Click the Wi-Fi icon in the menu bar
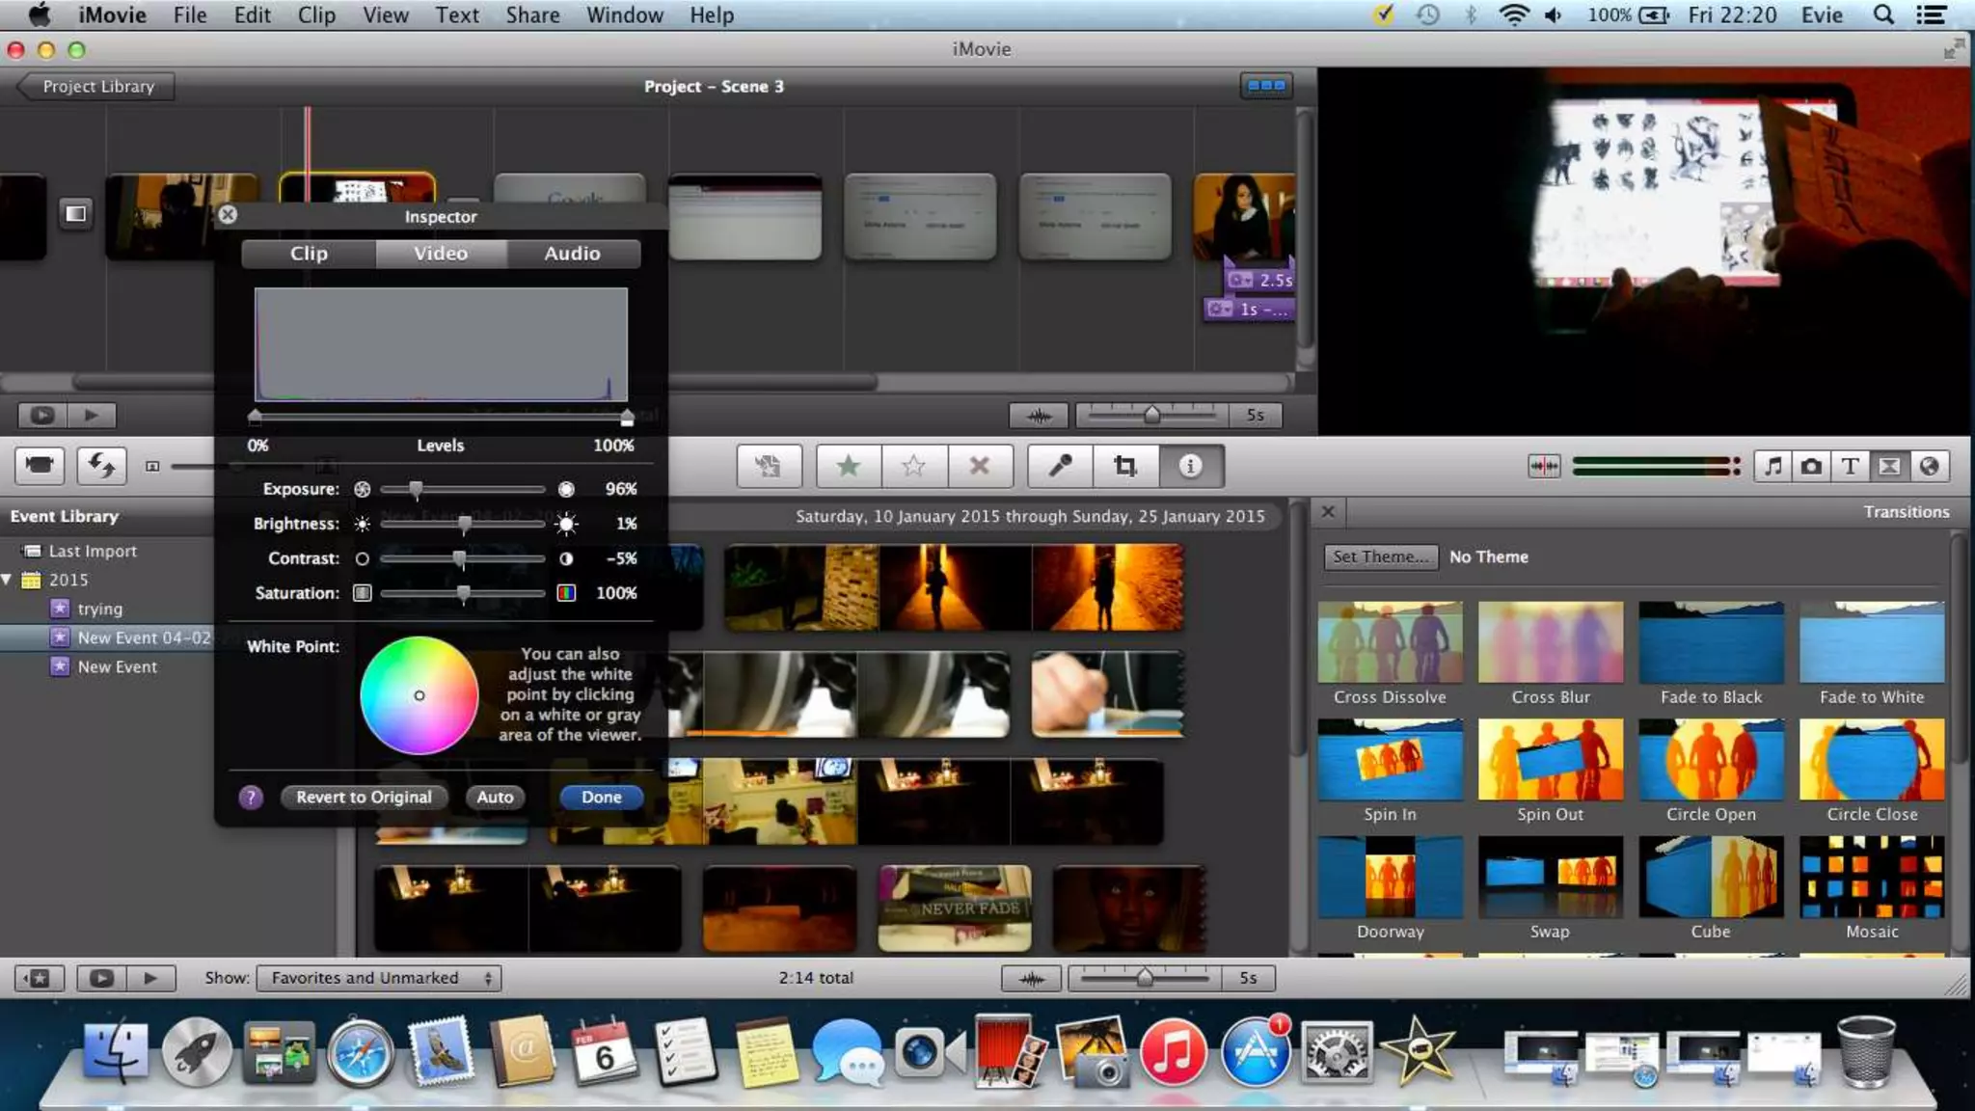 click(1514, 15)
